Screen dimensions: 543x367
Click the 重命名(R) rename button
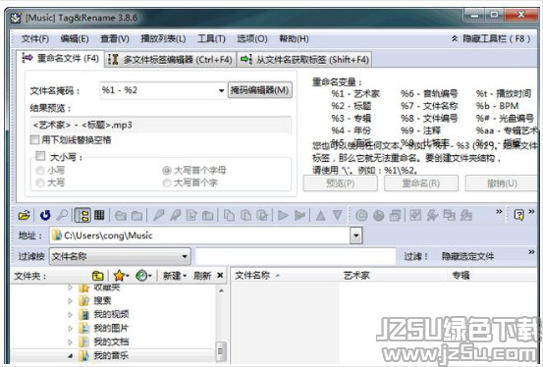click(x=421, y=183)
